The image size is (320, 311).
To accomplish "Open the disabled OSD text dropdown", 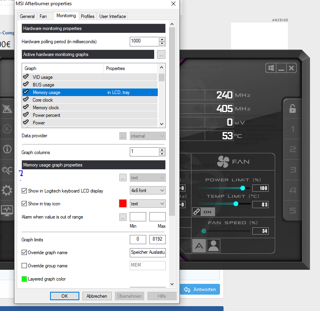I will tap(147, 178).
